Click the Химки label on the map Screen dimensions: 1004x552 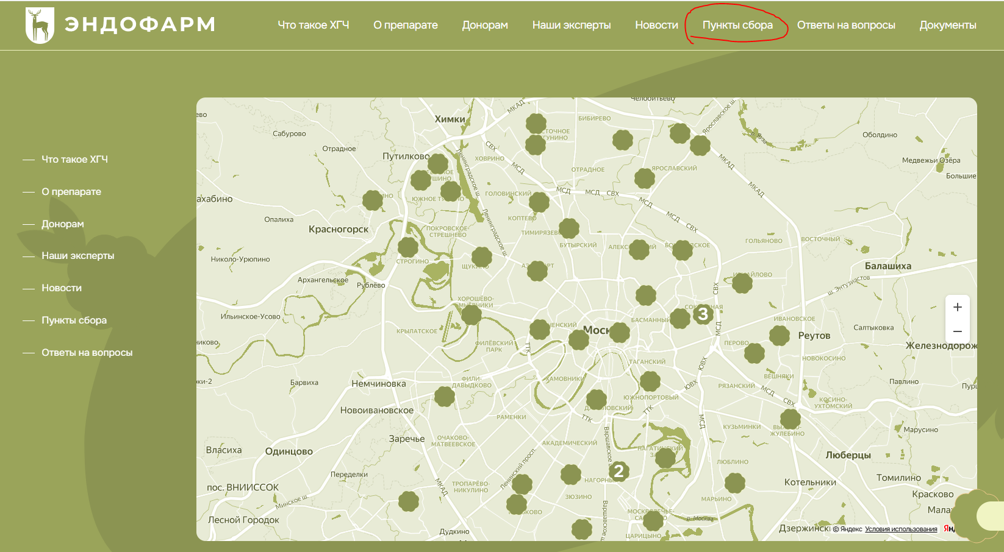pos(450,119)
